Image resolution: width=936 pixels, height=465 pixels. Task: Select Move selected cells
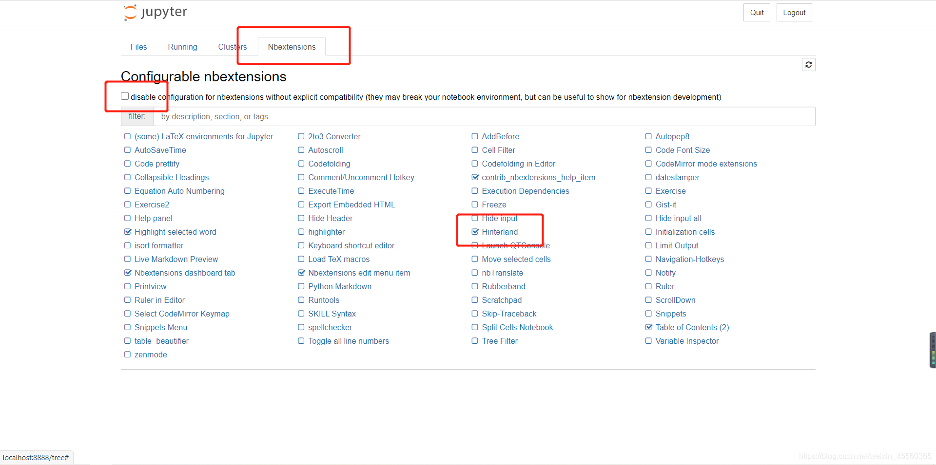(x=516, y=259)
